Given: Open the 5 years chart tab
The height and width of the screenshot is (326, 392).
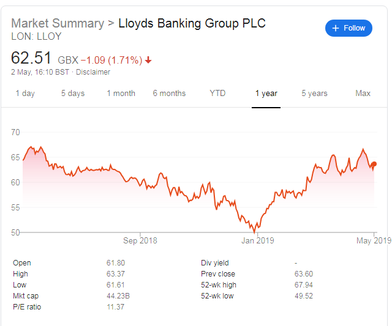Looking at the screenshot, I should (x=314, y=94).
